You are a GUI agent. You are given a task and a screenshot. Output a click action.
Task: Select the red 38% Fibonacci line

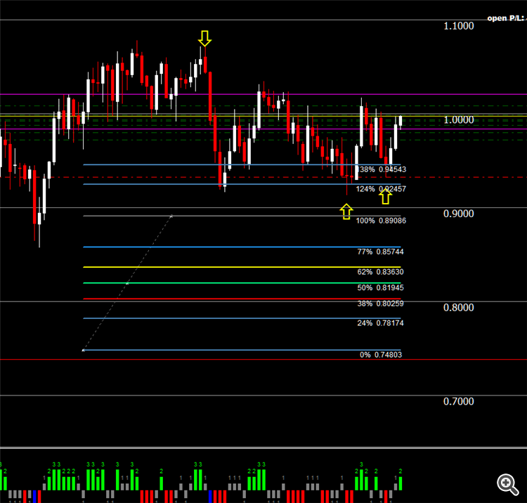pos(242,299)
